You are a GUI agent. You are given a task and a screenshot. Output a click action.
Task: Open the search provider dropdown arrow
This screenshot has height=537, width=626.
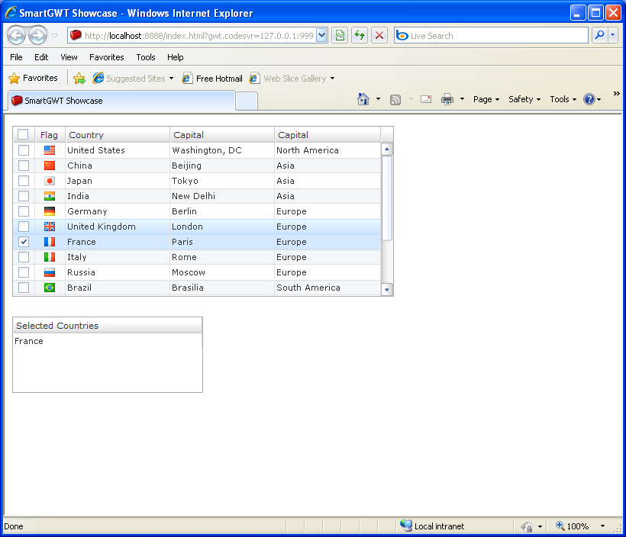point(613,36)
